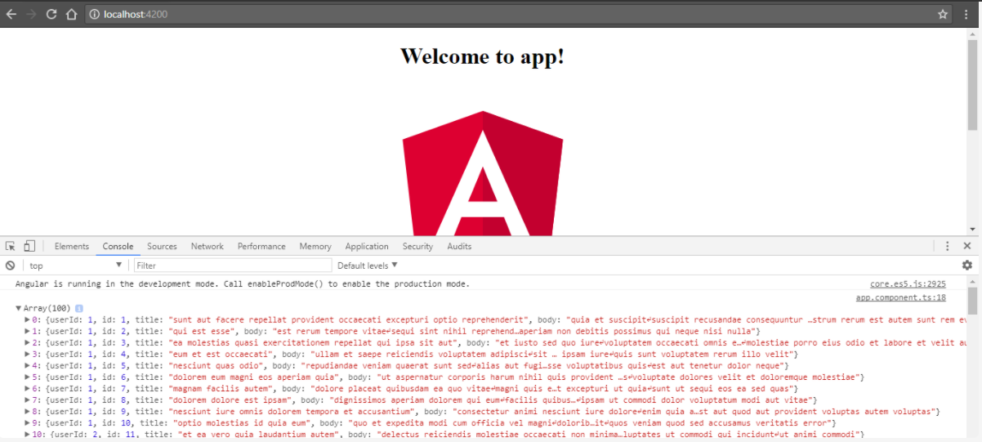Expand array item 7 'dolorem dolore est ipsam'
982x442 pixels.
pyautogui.click(x=28, y=400)
